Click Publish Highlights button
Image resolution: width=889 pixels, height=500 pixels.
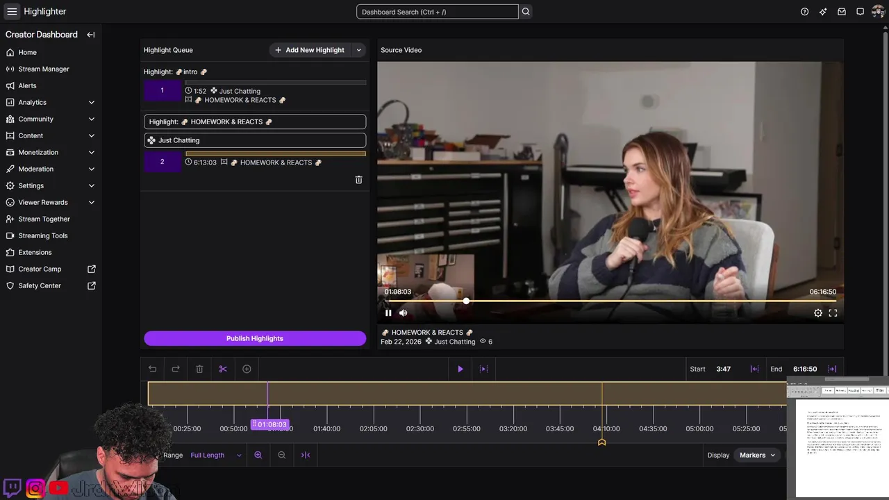pos(255,338)
